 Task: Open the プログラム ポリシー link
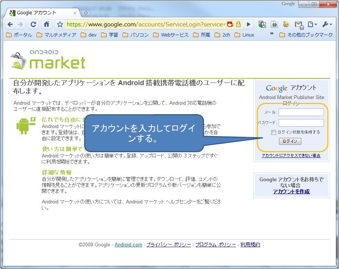pyautogui.click(x=216, y=245)
